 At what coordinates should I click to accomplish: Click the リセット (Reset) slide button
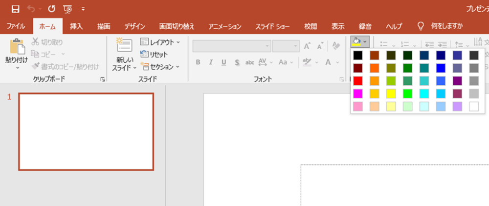(154, 55)
